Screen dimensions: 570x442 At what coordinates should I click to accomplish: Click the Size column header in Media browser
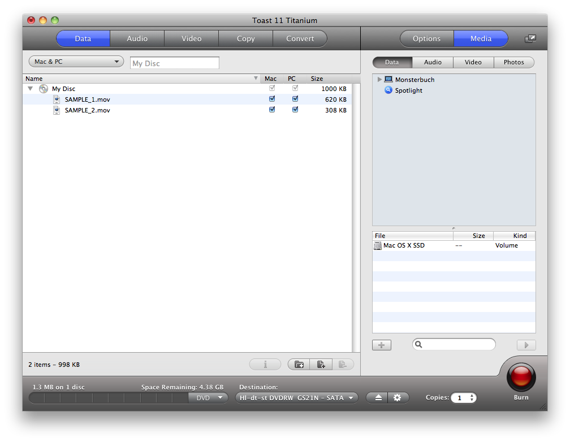(473, 236)
